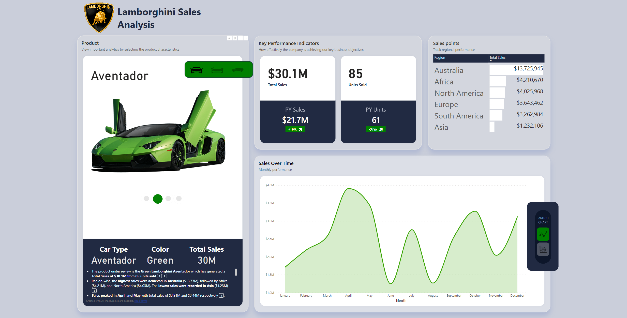The height and width of the screenshot is (318, 627).
Task: Click the September axis label
Action: click(454, 296)
